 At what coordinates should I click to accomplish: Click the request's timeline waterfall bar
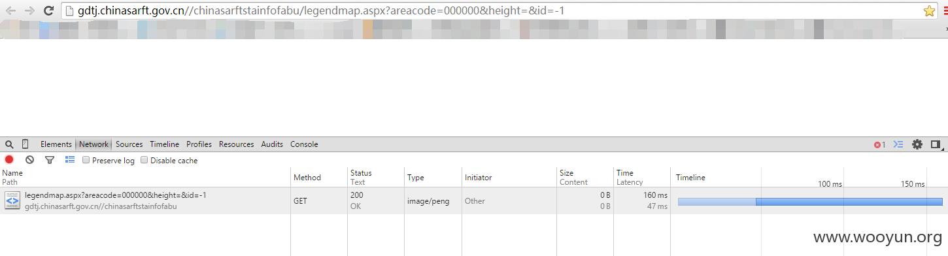coord(810,202)
